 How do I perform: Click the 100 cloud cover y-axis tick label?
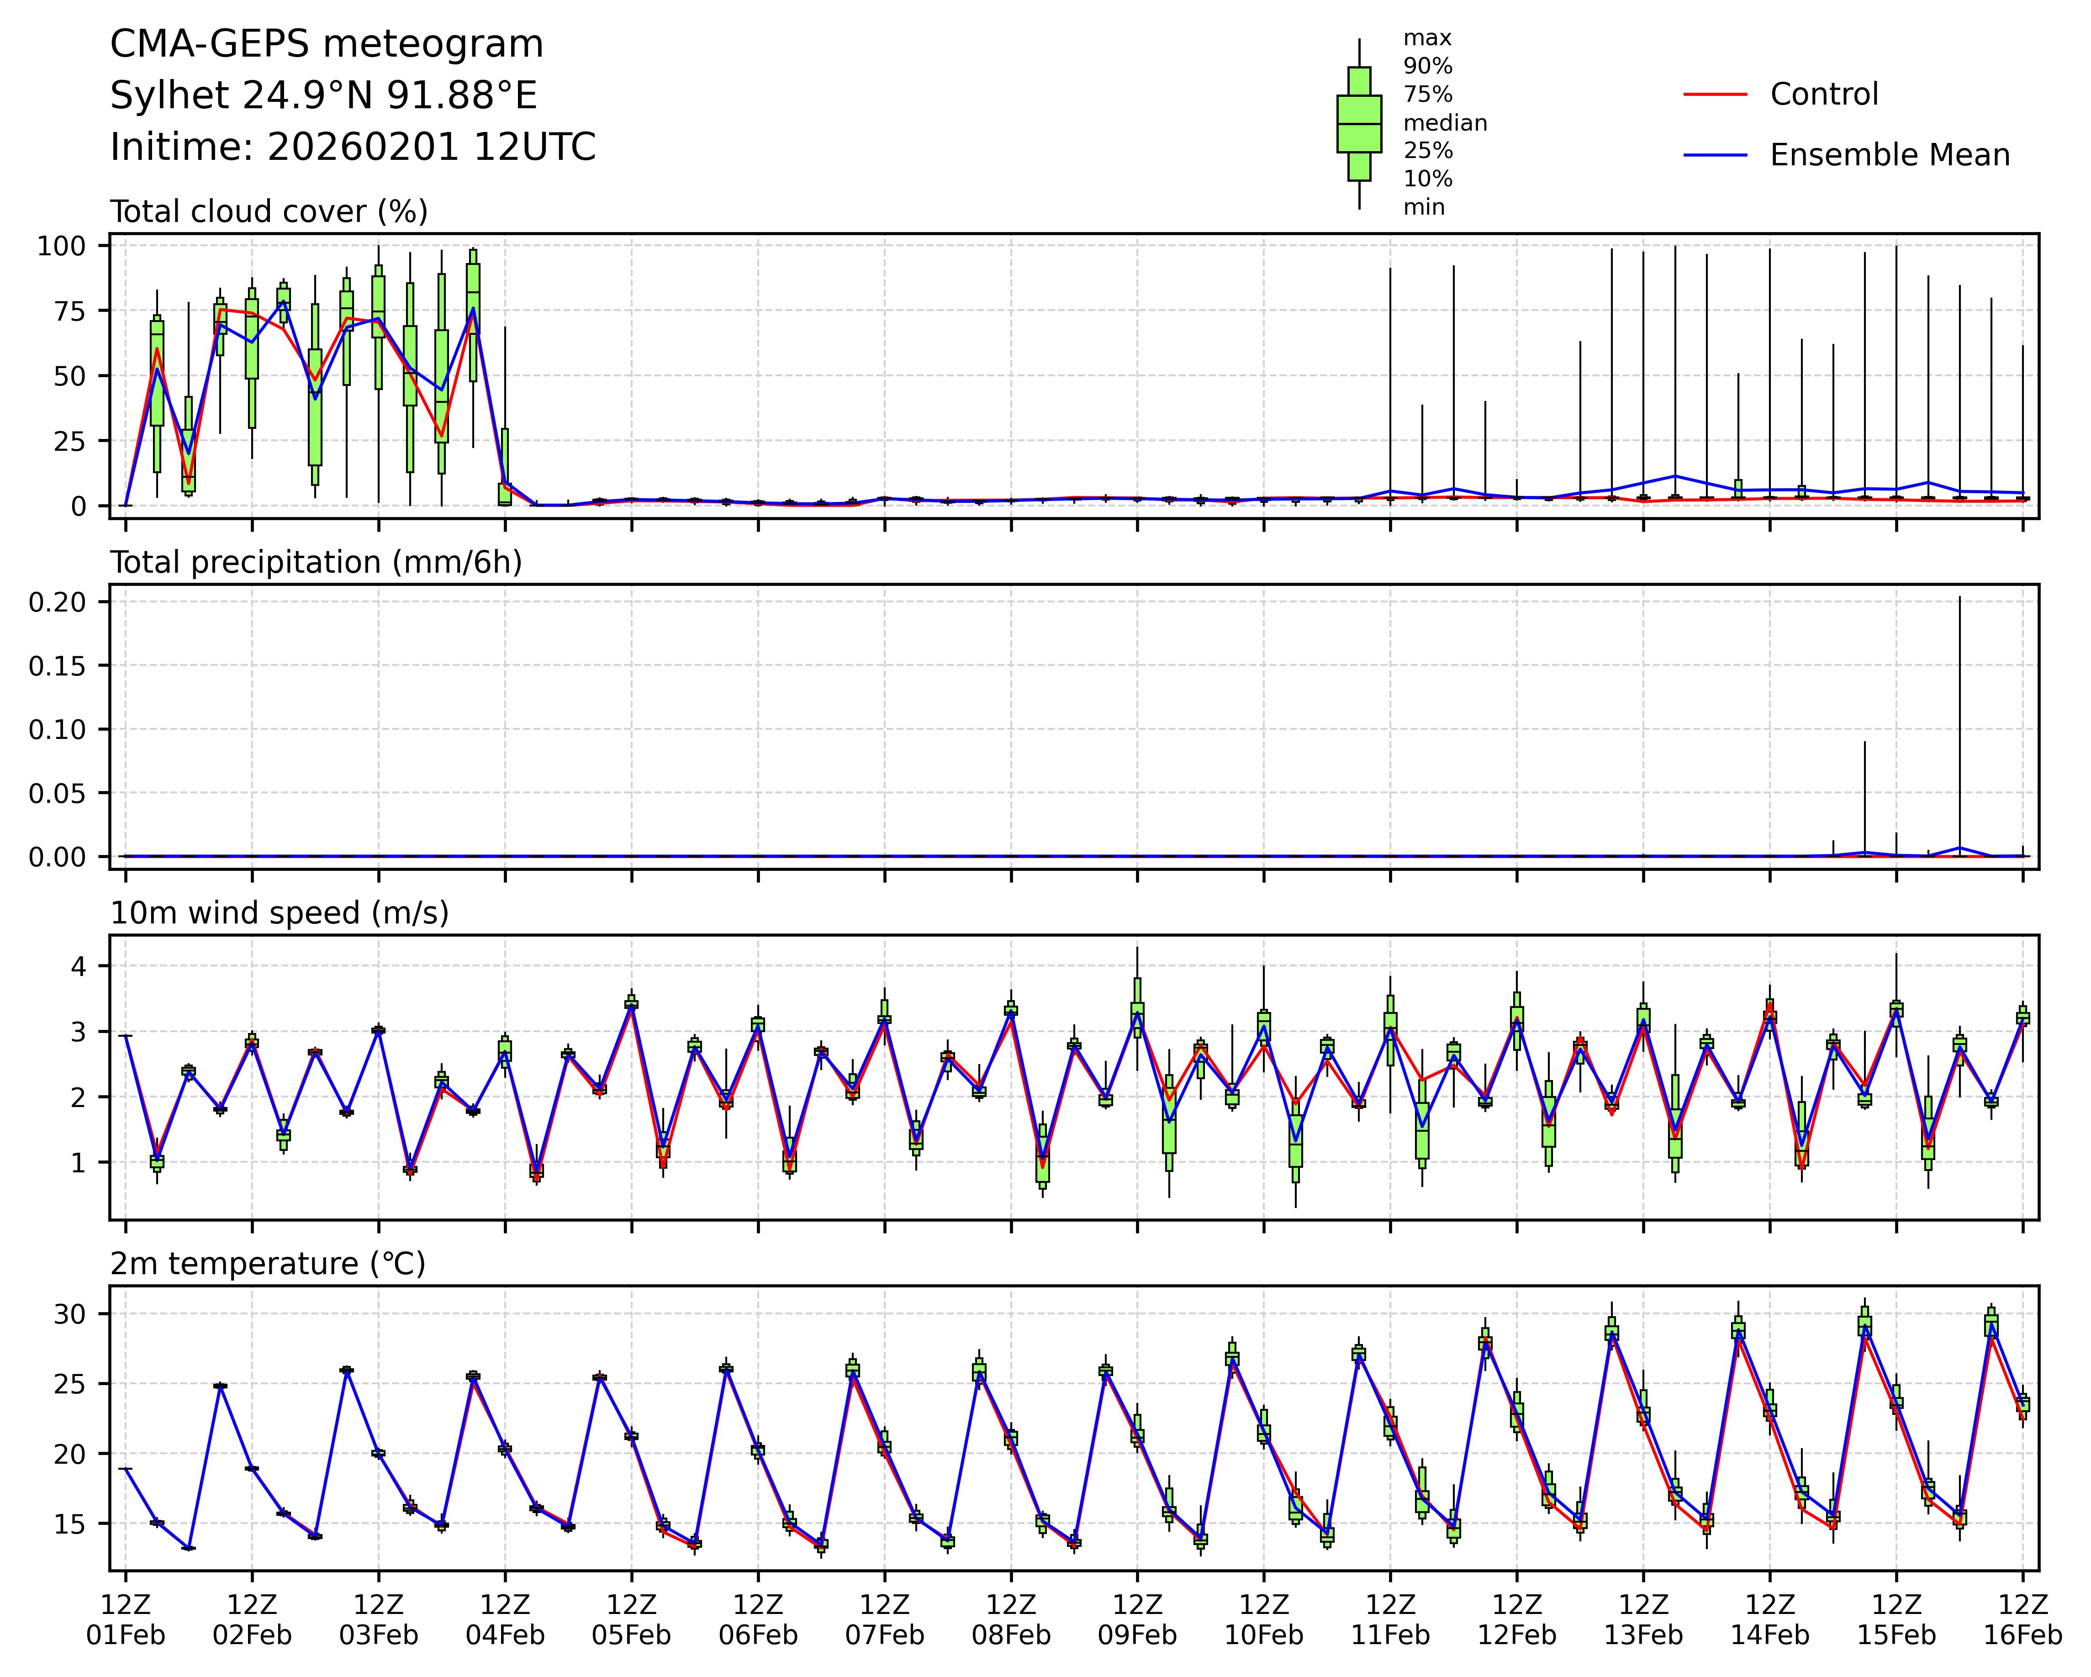[61, 246]
